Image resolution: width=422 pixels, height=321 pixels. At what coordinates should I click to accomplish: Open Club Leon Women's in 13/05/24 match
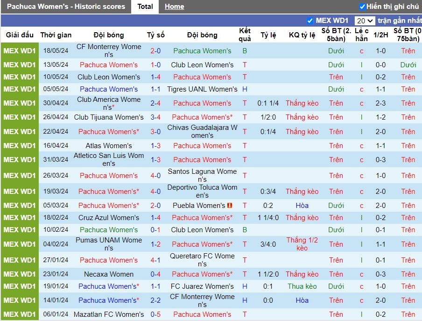coord(202,65)
